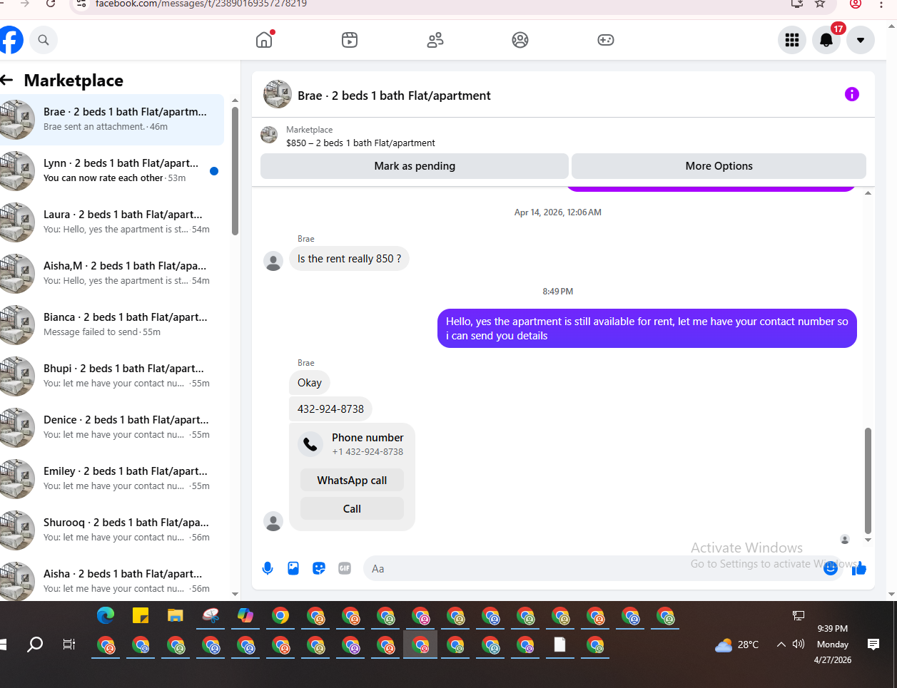Click the $850 Marketplace listing link
Screen dimensions: 897x688
[x=360, y=143]
